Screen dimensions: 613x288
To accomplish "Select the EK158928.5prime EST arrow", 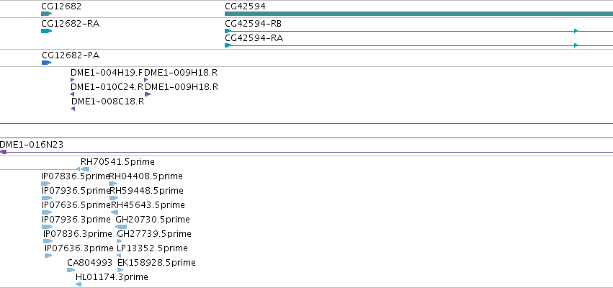I will 120,270.
